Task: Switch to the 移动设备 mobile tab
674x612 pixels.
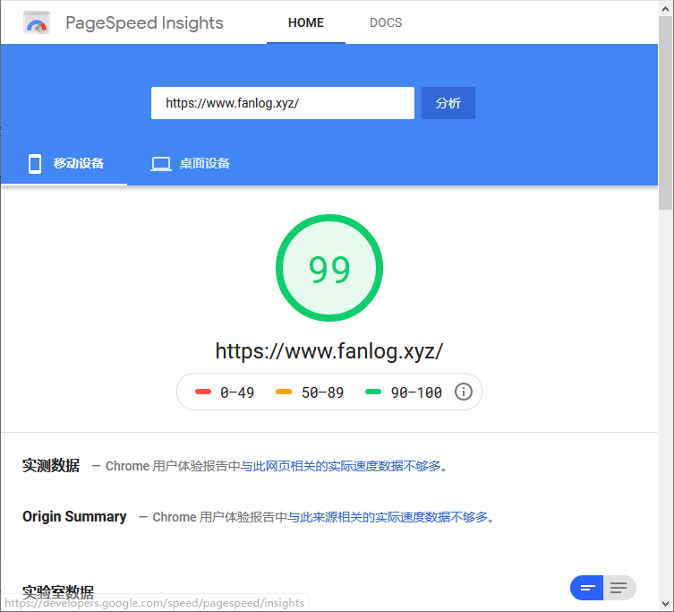Action: [64, 164]
